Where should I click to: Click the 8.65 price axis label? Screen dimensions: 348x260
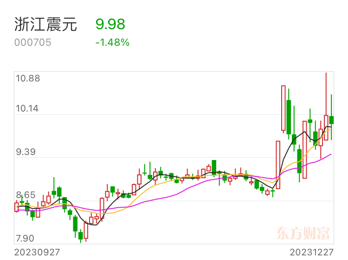point(26,195)
